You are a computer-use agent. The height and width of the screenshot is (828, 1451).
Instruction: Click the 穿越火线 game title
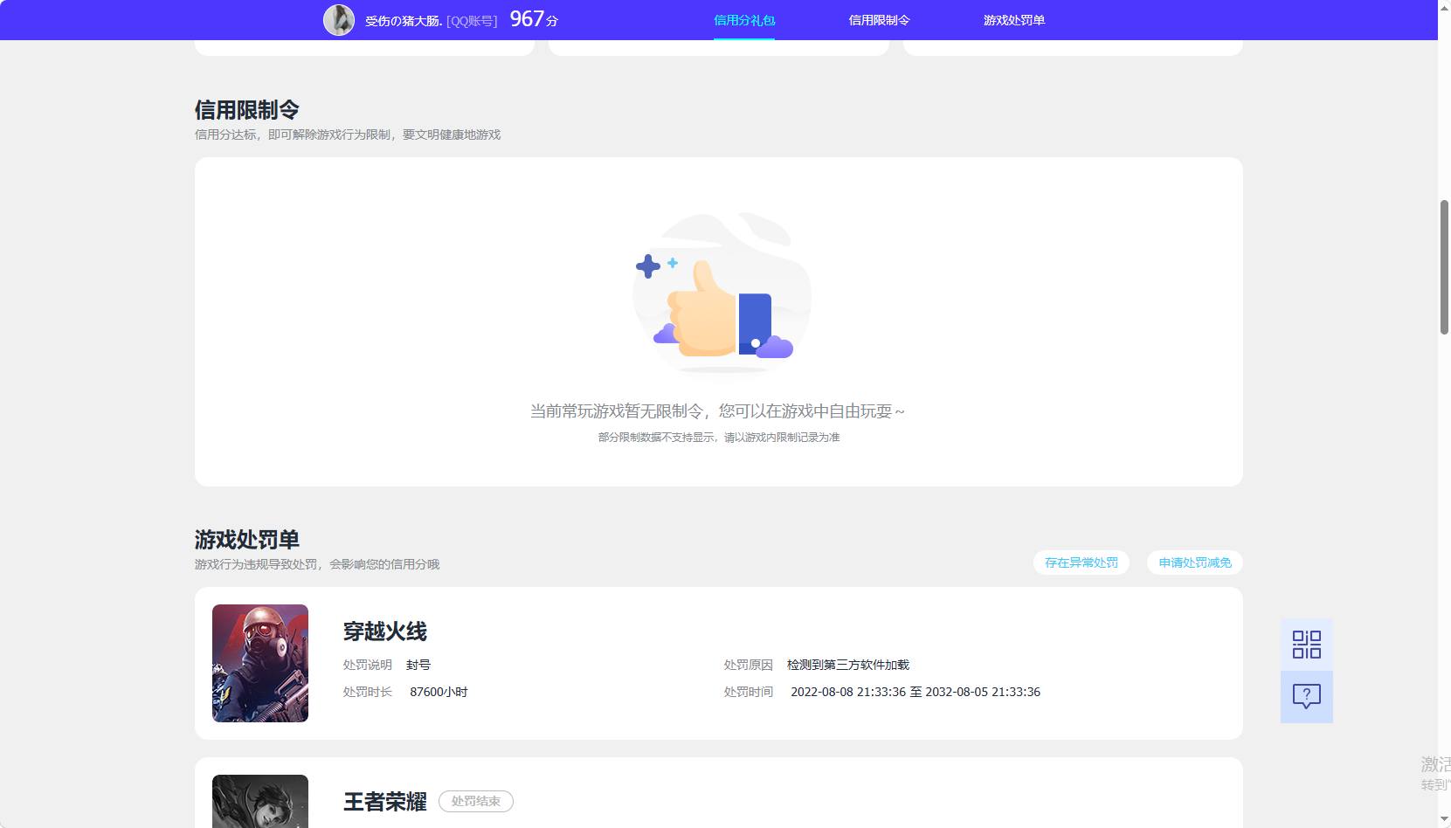pyautogui.click(x=385, y=631)
